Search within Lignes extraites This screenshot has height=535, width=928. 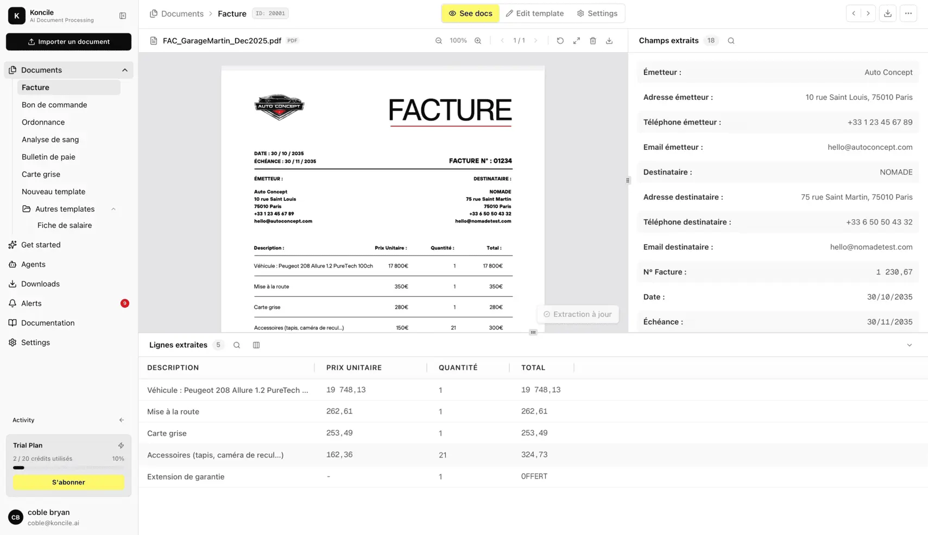(236, 345)
